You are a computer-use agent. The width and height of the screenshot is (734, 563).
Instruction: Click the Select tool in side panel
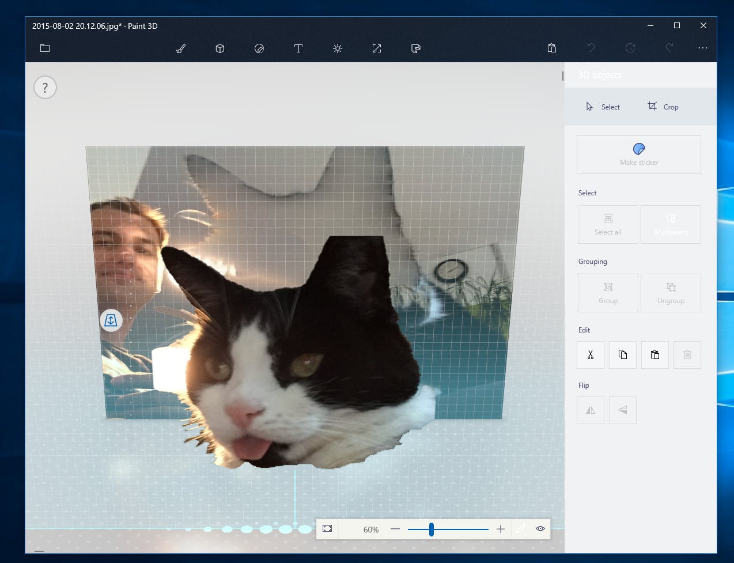coord(603,107)
